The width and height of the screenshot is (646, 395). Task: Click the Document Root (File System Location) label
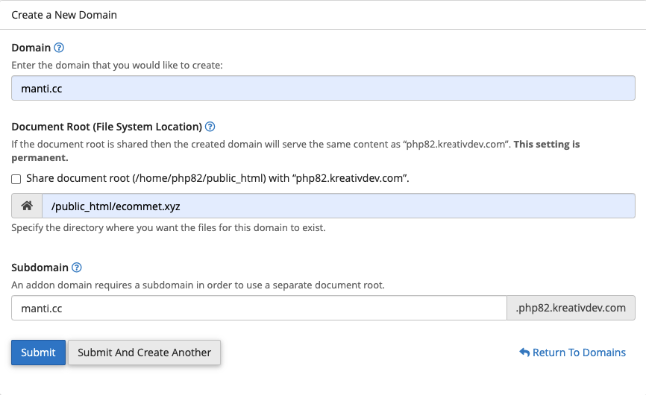coord(107,127)
